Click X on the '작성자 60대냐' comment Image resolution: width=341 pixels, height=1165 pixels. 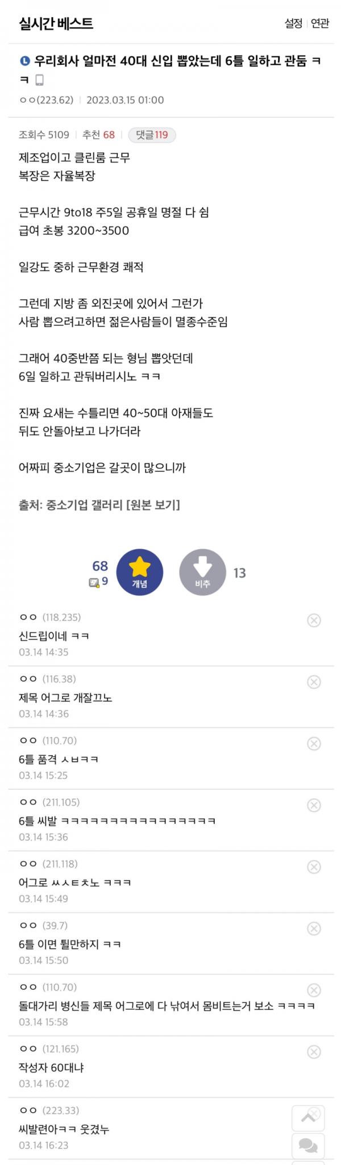(x=314, y=1052)
